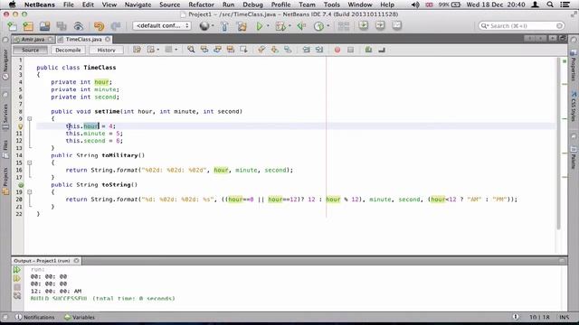Click the New Project toolbar icon
This screenshot has width=579, height=325.
tap(28, 26)
